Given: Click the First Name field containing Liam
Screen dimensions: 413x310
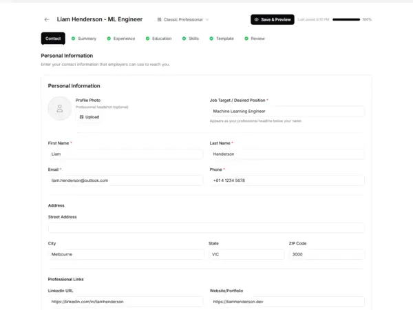Looking at the screenshot, I should tap(125, 154).
